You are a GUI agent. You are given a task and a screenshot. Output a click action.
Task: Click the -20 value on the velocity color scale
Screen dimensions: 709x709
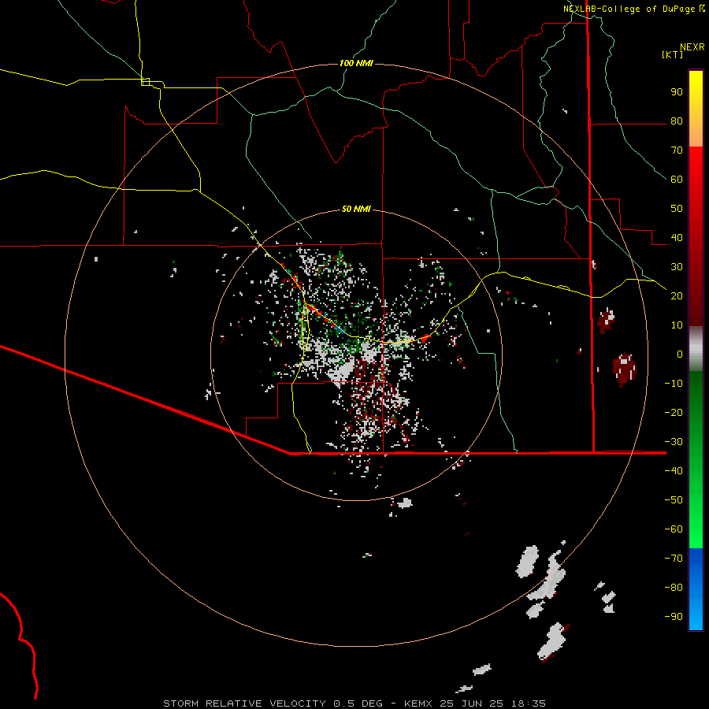pos(674,412)
